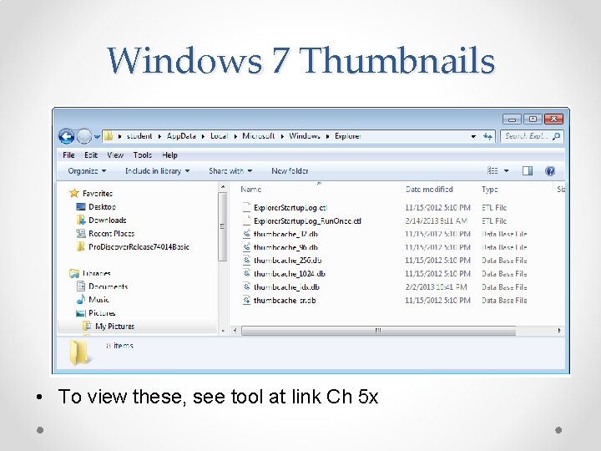Focus the Search Explorer input box
This screenshot has width=601, height=451.
click(x=532, y=136)
